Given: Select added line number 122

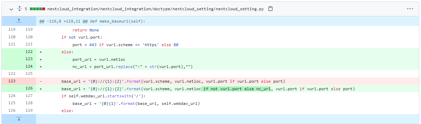Looking at the screenshot, I should click(x=29, y=52).
